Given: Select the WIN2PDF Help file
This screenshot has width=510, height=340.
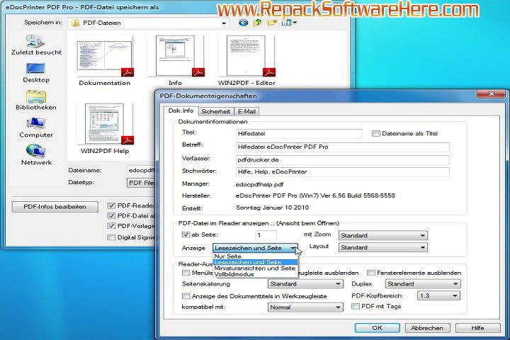Looking at the screenshot, I should click(105, 128).
